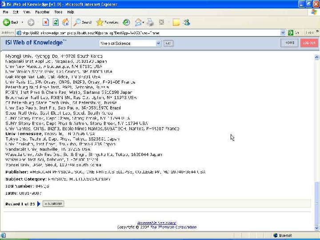Launch the Messenger people icon
This screenshot has height=240, width=320.
coord(187,22)
